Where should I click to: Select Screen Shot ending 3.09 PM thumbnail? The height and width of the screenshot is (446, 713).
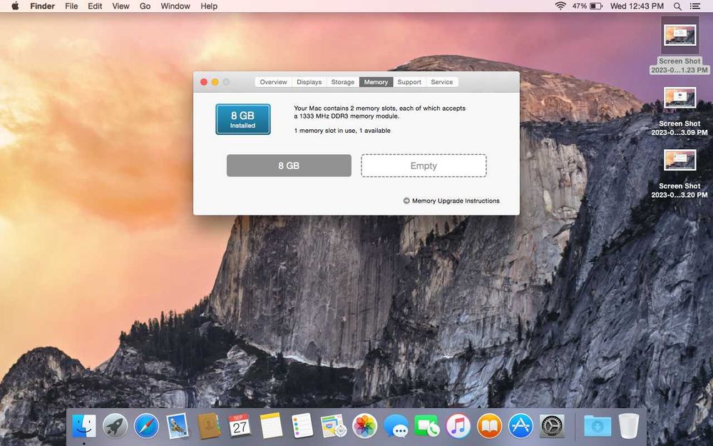pyautogui.click(x=679, y=98)
